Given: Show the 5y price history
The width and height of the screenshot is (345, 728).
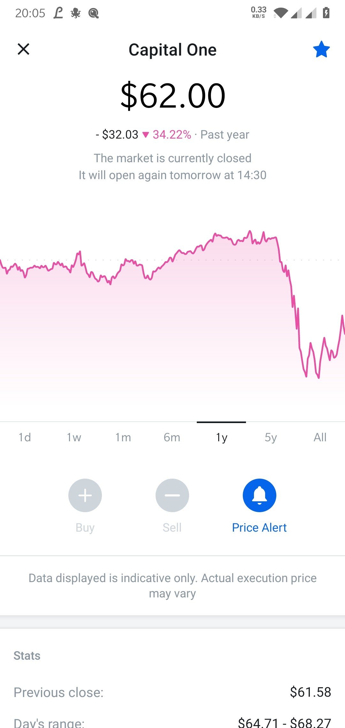Looking at the screenshot, I should pos(271,437).
